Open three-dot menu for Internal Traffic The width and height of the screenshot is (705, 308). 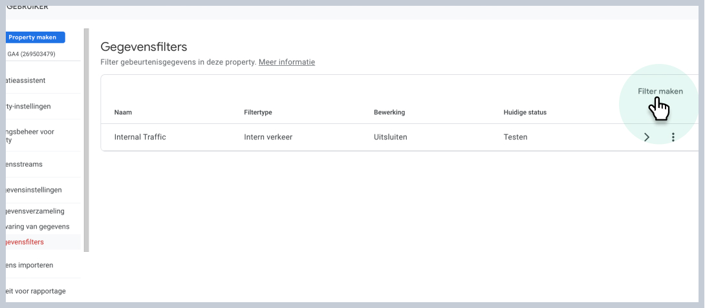pyautogui.click(x=673, y=138)
